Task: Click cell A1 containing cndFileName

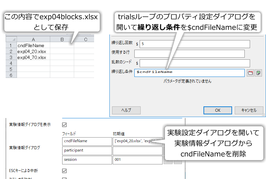Action: click(x=34, y=45)
